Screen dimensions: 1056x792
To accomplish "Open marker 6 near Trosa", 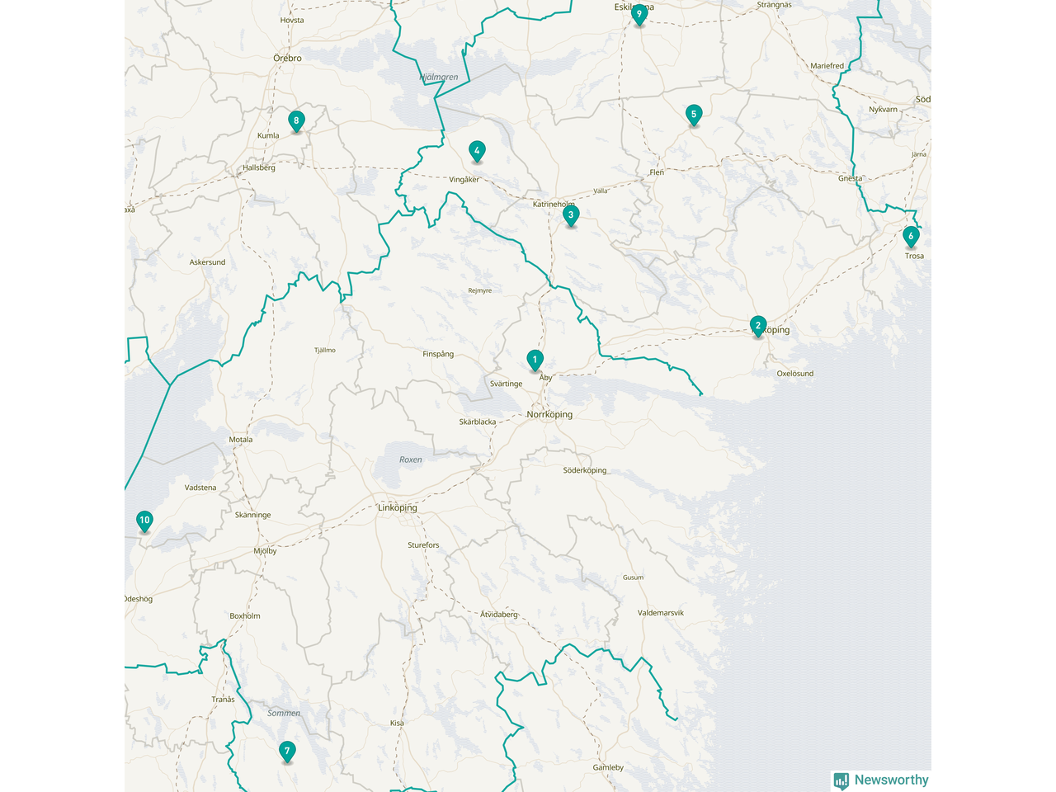I will pyautogui.click(x=911, y=236).
